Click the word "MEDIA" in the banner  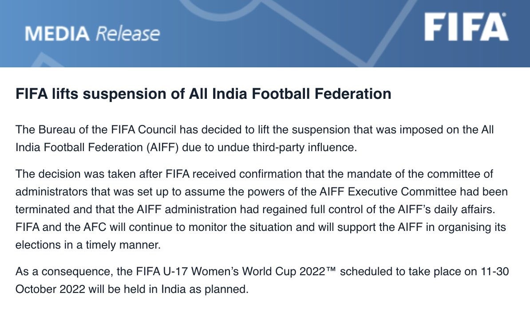tap(58, 34)
